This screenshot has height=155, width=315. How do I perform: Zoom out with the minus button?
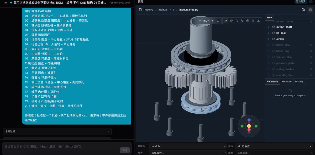tap(200, 21)
